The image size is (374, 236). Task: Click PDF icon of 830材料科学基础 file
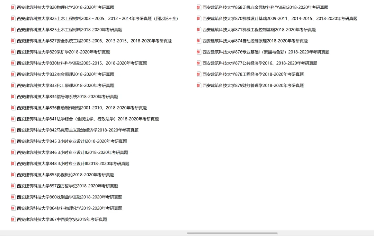(13, 63)
